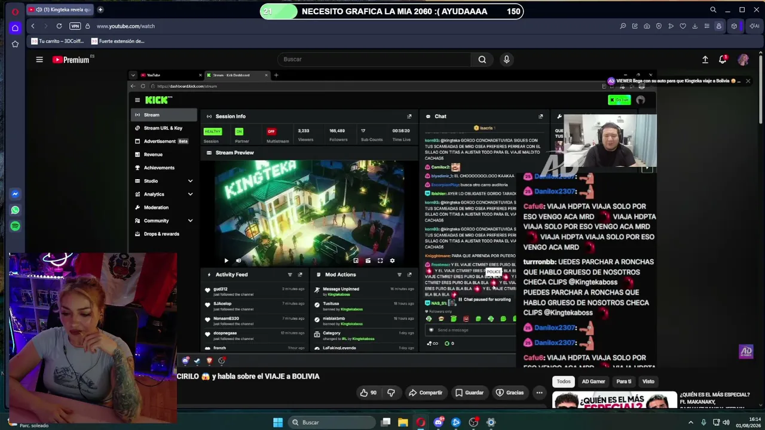The image size is (765, 430).
Task: Launch WhatsApp from the Opera sidebar
Action: [15, 210]
